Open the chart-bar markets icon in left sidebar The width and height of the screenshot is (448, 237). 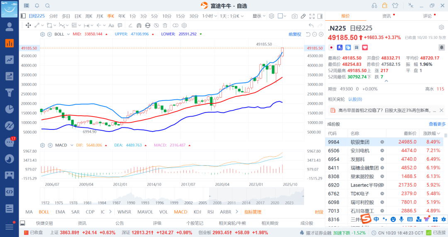point(9,43)
